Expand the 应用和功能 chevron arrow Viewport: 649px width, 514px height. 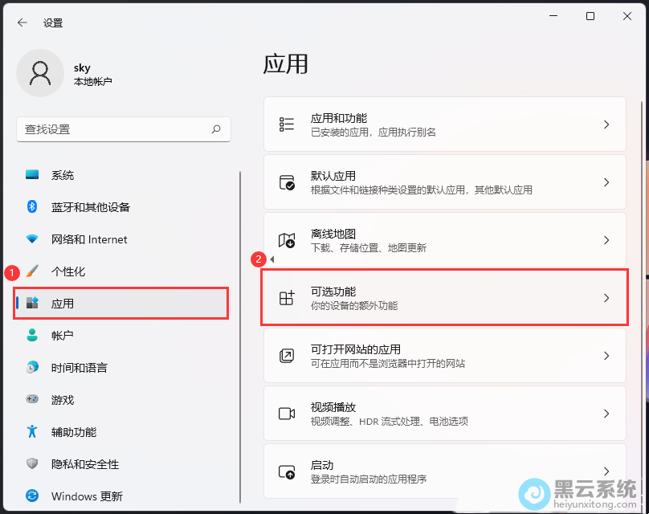coord(606,124)
